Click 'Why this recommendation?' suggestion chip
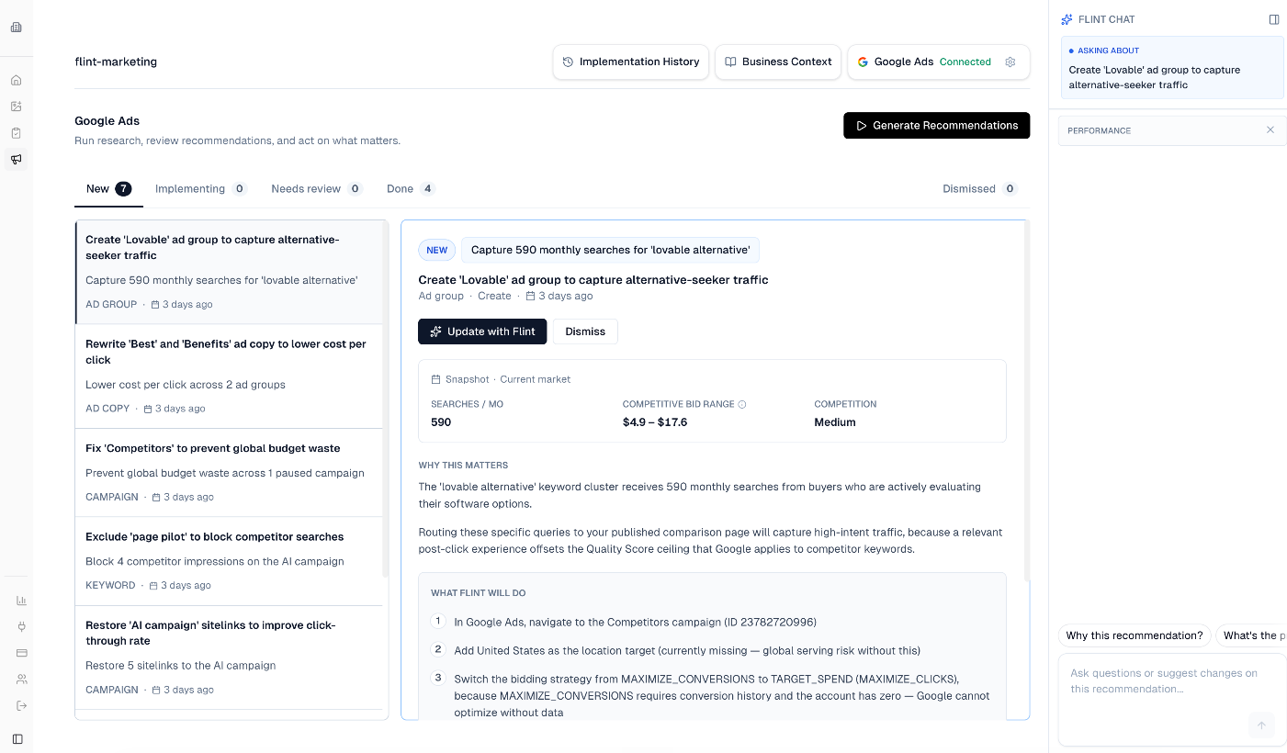 tap(1135, 635)
